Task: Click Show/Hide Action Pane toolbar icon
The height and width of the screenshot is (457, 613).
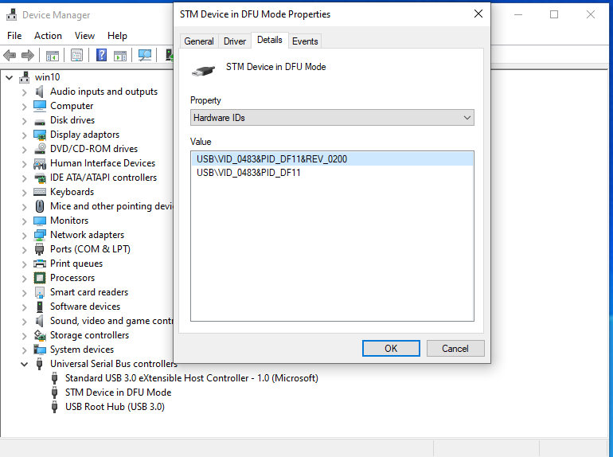Action: pos(120,56)
